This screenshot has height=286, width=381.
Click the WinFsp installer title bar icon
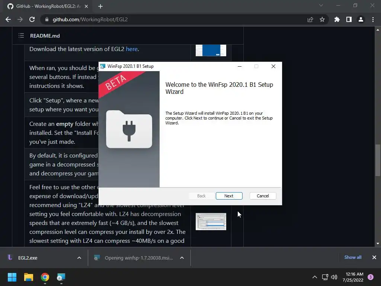click(x=103, y=66)
